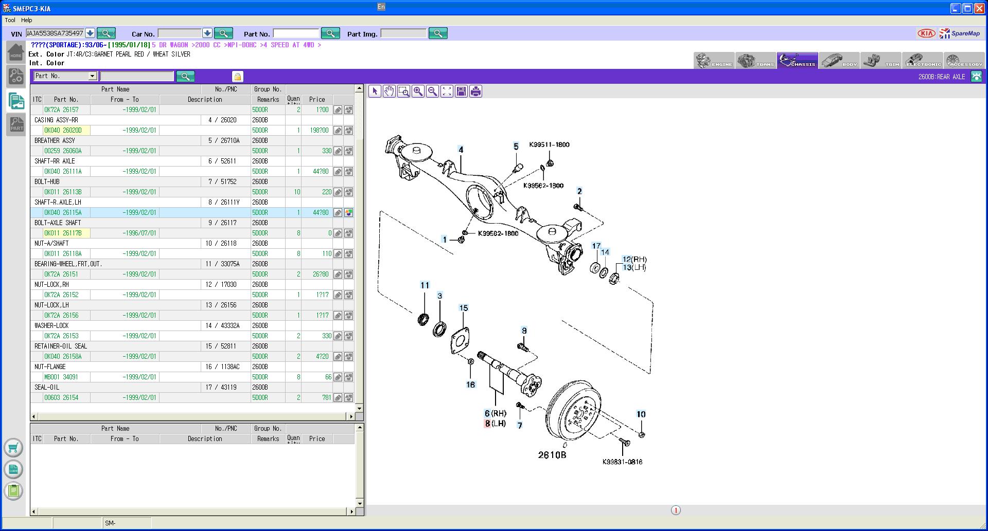Select the pointer arrow tool in diagram toolbar

[375, 91]
